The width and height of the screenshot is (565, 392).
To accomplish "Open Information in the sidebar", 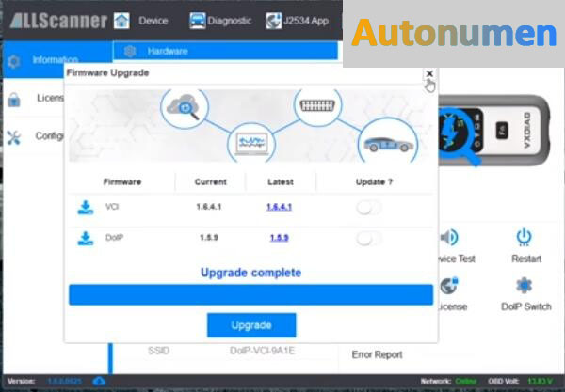I will coord(56,59).
